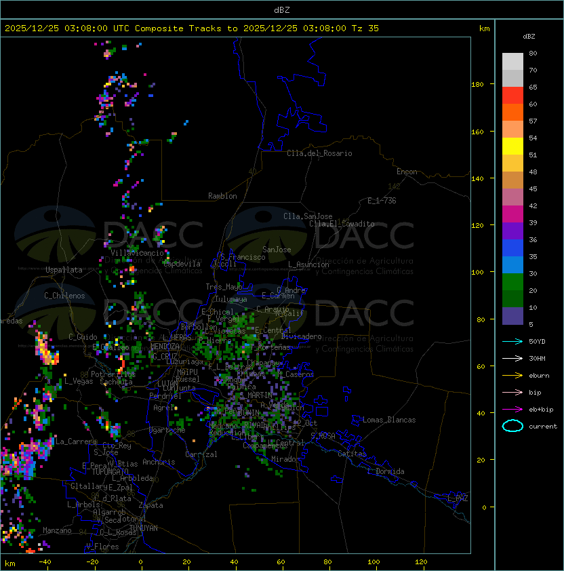Viewport: 564px width, 571px height.
Task: Click the Lomas_Blancas map label
Action: click(389, 420)
